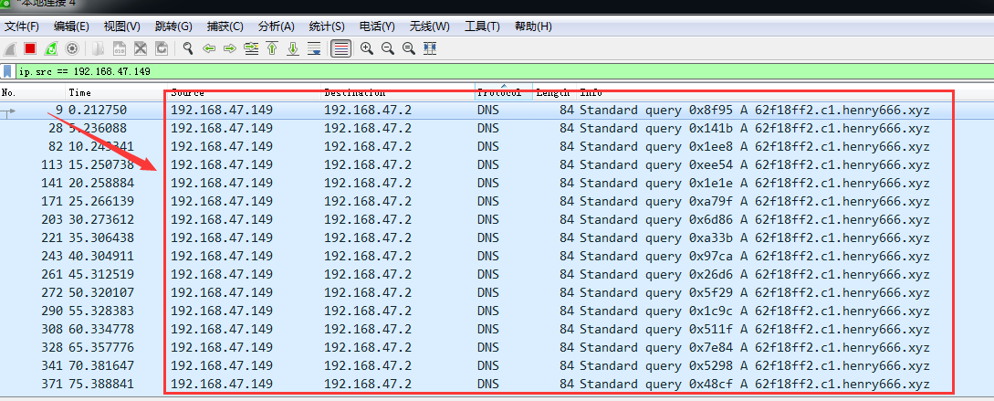Sort by the Length column header
This screenshot has height=401, width=994.
555,92
